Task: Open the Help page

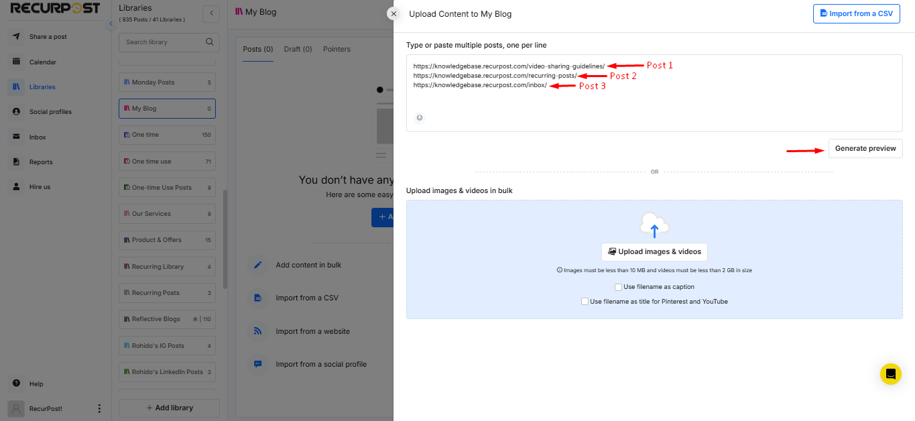Action: [x=36, y=384]
